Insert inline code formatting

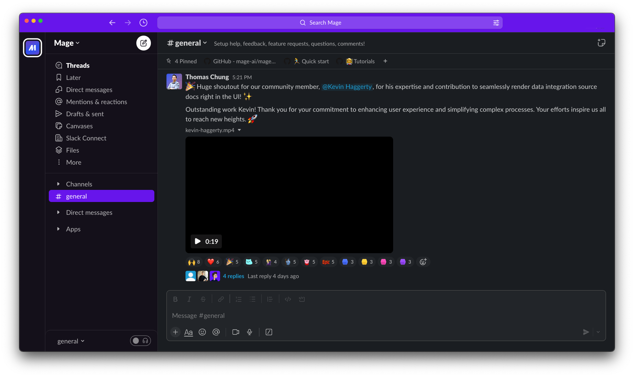(288, 299)
